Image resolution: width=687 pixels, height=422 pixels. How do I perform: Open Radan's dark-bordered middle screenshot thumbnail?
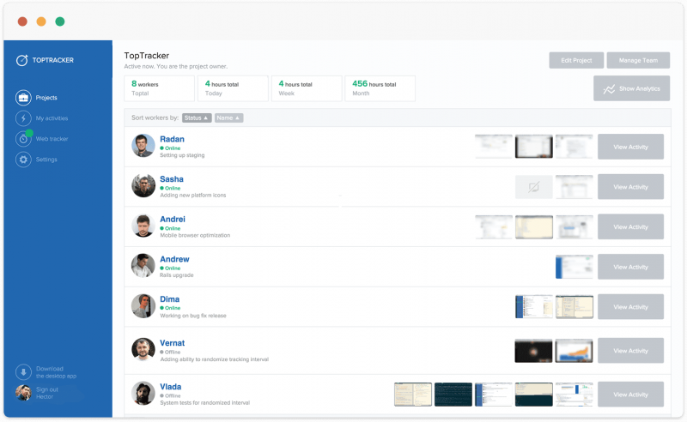pos(533,147)
